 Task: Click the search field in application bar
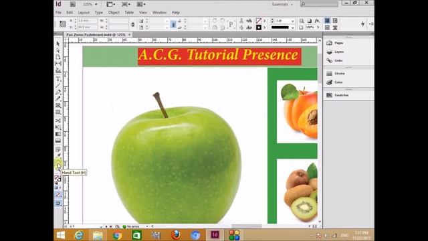click(319, 5)
